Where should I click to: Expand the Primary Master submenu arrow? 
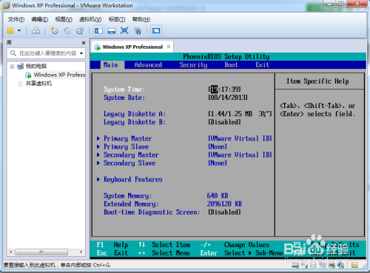tap(98, 138)
